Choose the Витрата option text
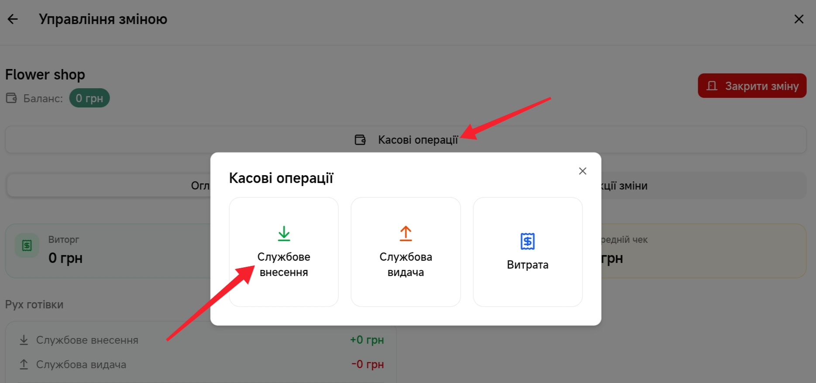Viewport: 816px width, 383px height. pos(527,265)
